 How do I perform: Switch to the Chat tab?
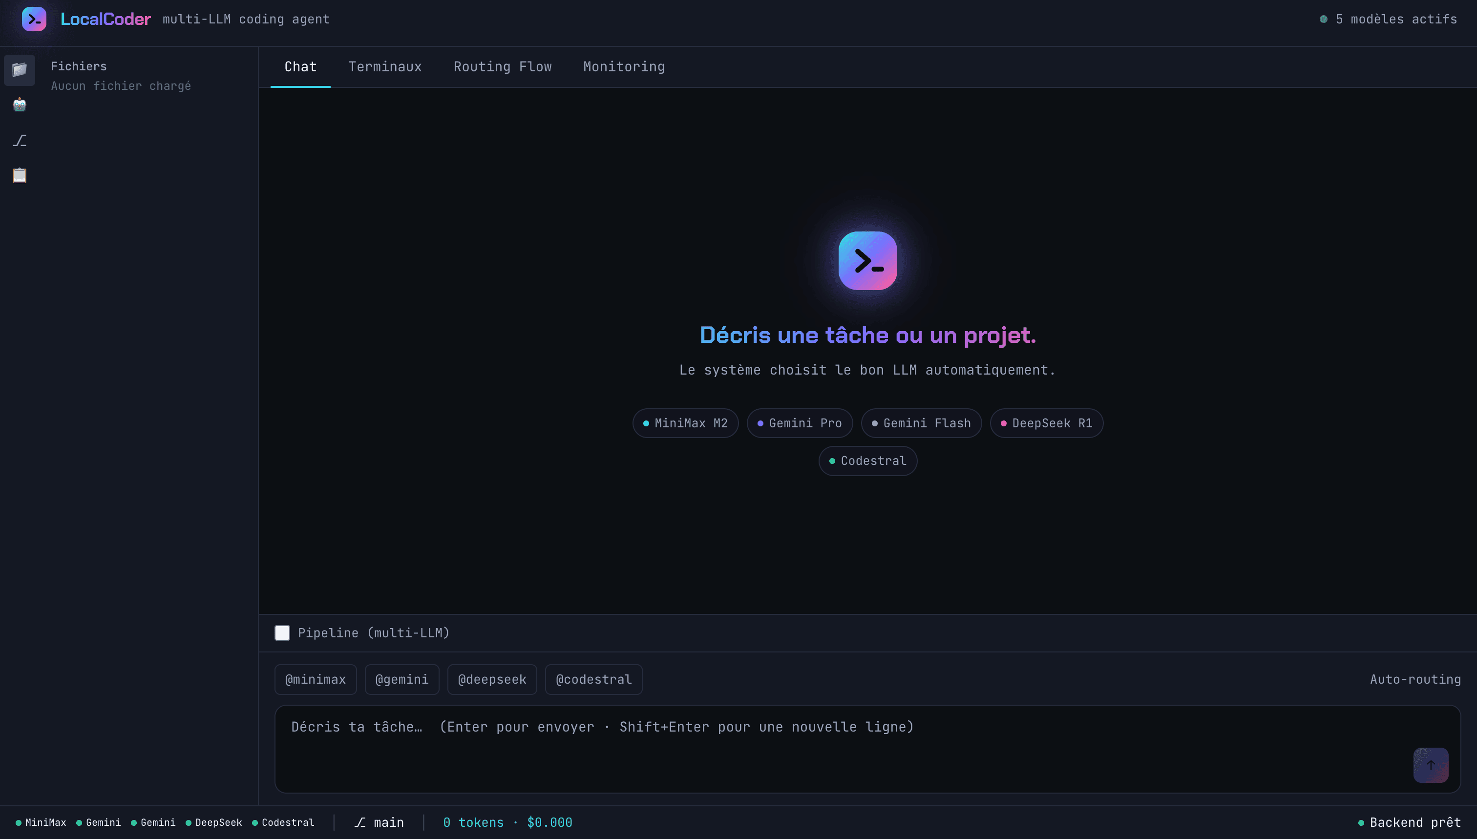[x=300, y=67]
